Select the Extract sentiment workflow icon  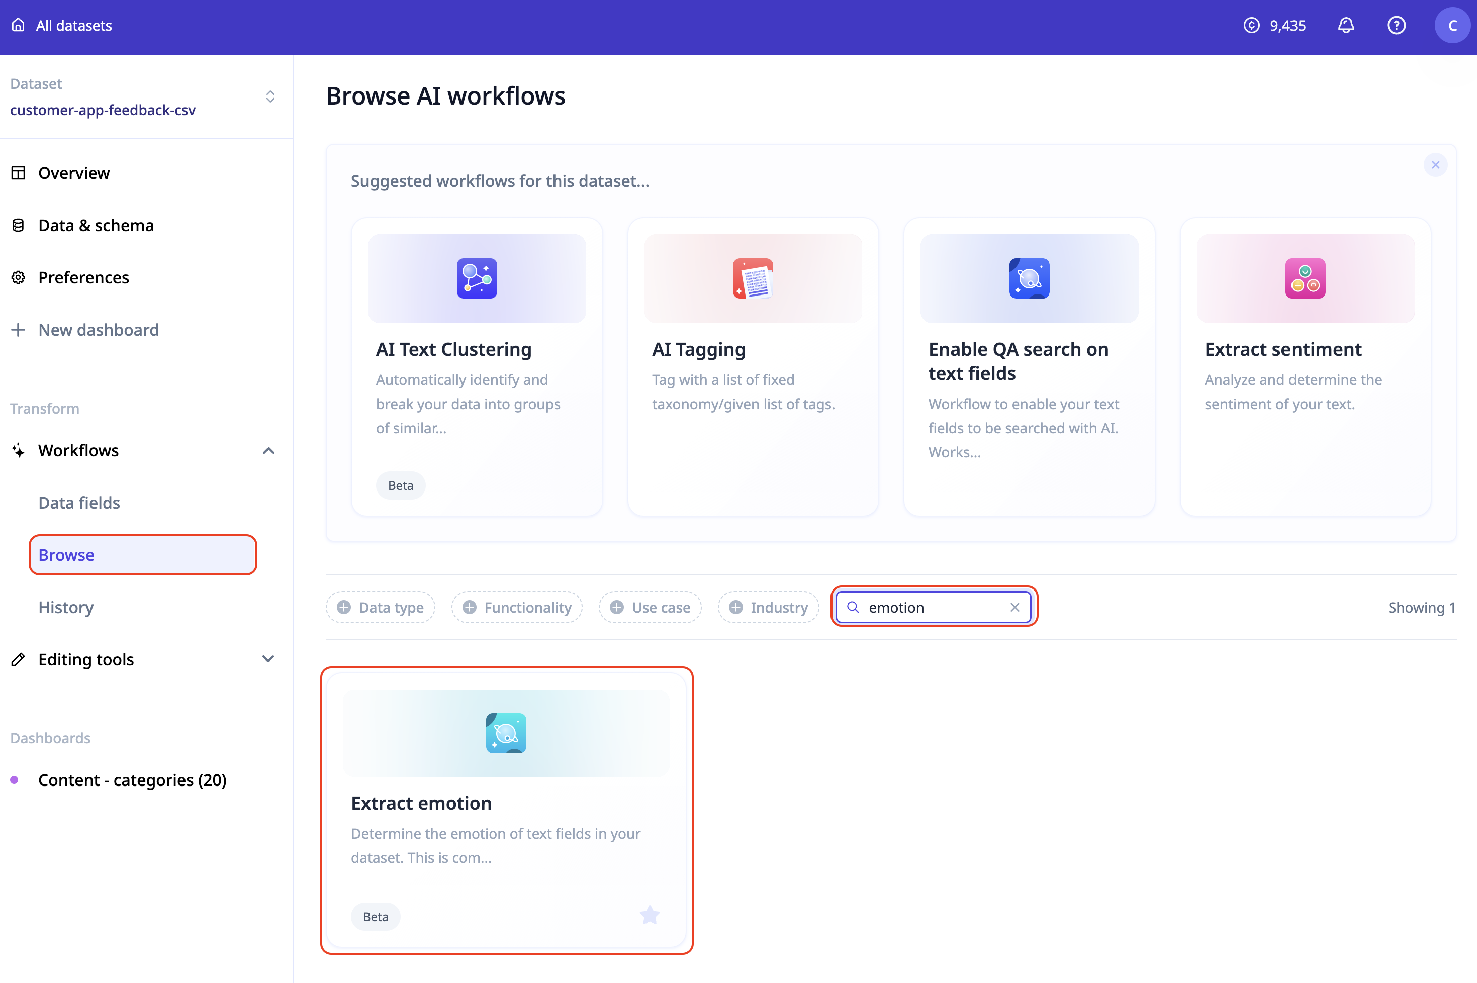coord(1305,278)
